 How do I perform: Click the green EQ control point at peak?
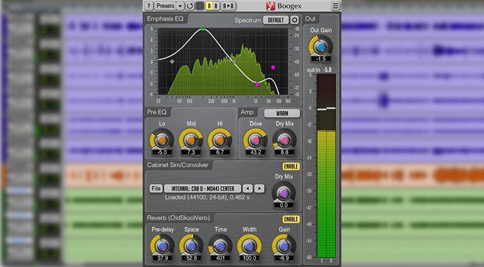pyautogui.click(x=203, y=30)
